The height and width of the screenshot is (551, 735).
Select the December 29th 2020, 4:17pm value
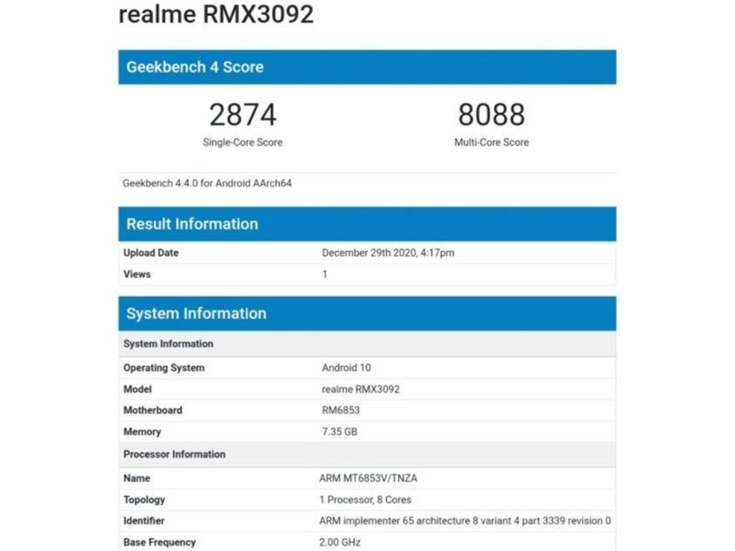tap(388, 253)
